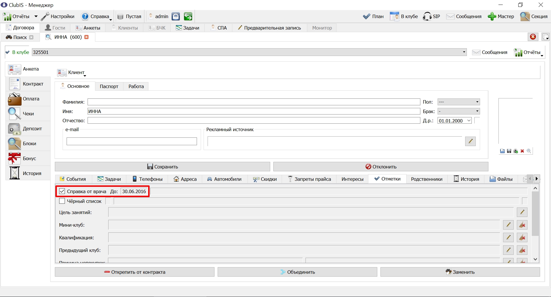This screenshot has width=551, height=297.
Task: Open Настройки wrench settings
Action: pyautogui.click(x=58, y=16)
